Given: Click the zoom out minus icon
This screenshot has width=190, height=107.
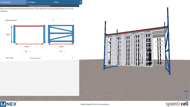Looking at the screenshot, I should point(186,97).
